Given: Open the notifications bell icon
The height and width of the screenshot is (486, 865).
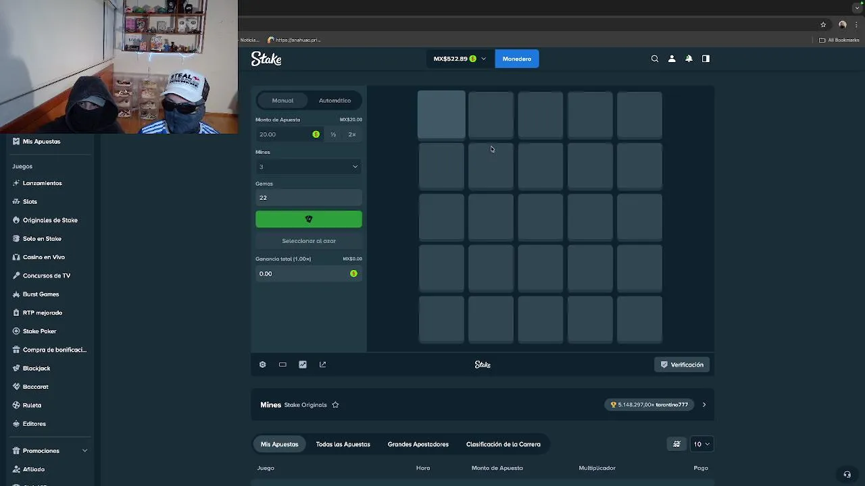Looking at the screenshot, I should [x=689, y=59].
